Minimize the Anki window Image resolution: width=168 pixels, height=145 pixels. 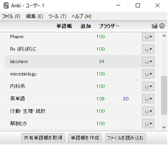(x=118, y=5)
